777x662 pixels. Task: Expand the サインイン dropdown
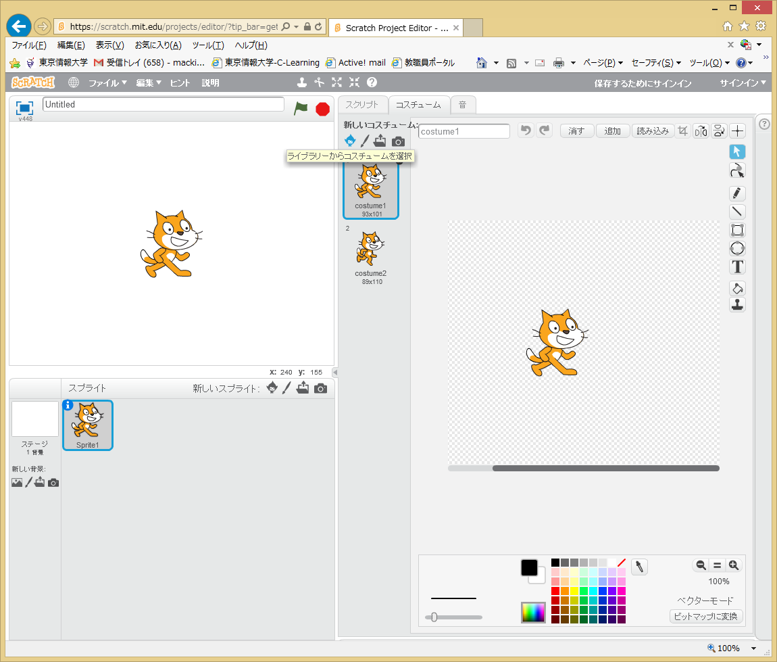pyautogui.click(x=743, y=82)
